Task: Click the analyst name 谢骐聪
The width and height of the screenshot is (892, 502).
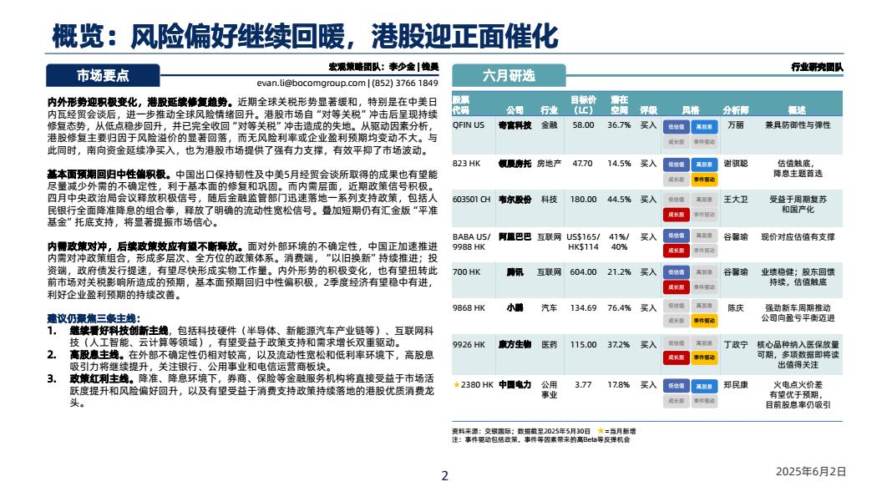Action: click(x=736, y=164)
